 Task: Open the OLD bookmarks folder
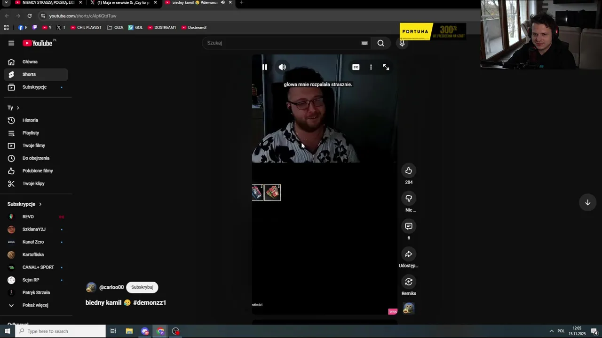(115, 28)
